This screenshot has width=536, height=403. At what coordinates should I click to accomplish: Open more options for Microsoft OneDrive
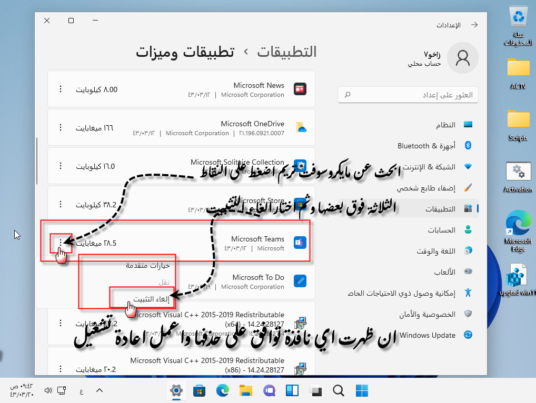coord(61,127)
